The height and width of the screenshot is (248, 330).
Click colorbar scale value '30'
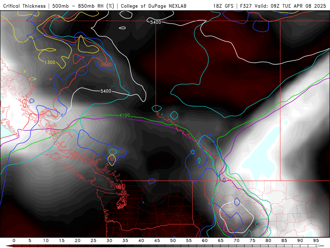[x=109, y=241]
